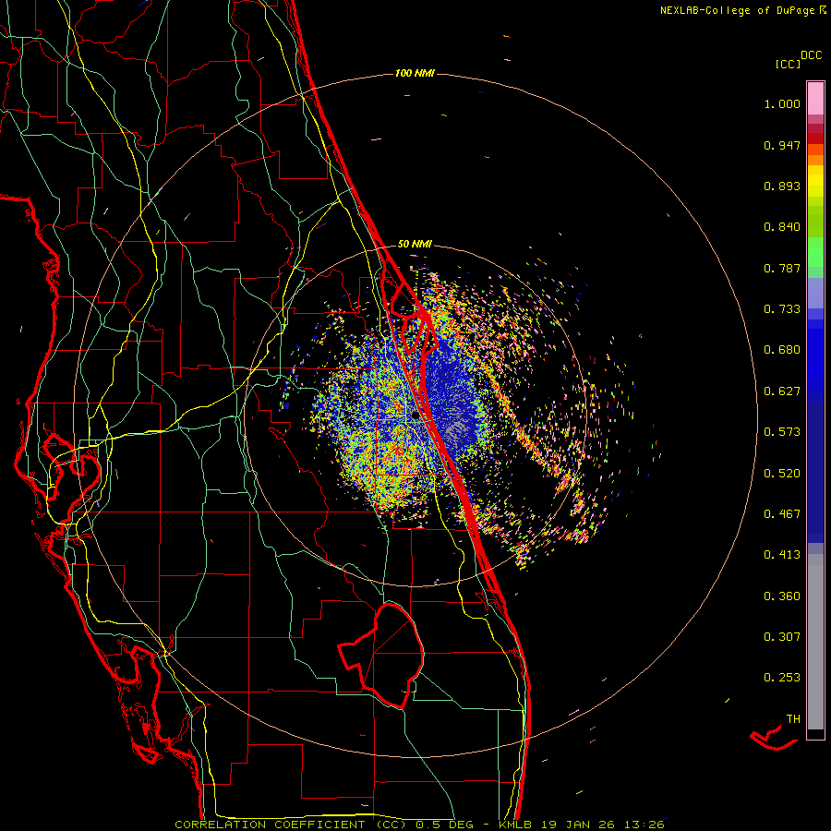Click the 0.627 scale value

(782, 391)
